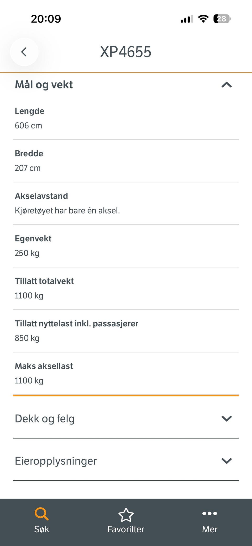The image size is (252, 546).
Task: Select the Egenvekt 250 kg row
Action: coord(126,246)
